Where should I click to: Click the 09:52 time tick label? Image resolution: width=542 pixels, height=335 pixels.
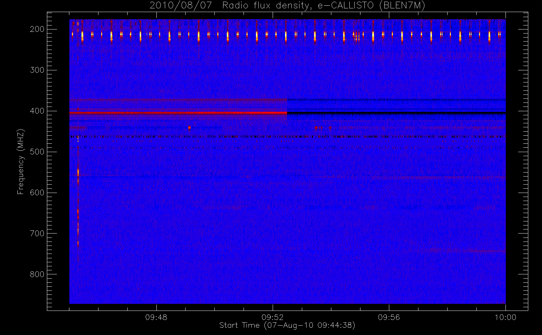[273, 317]
